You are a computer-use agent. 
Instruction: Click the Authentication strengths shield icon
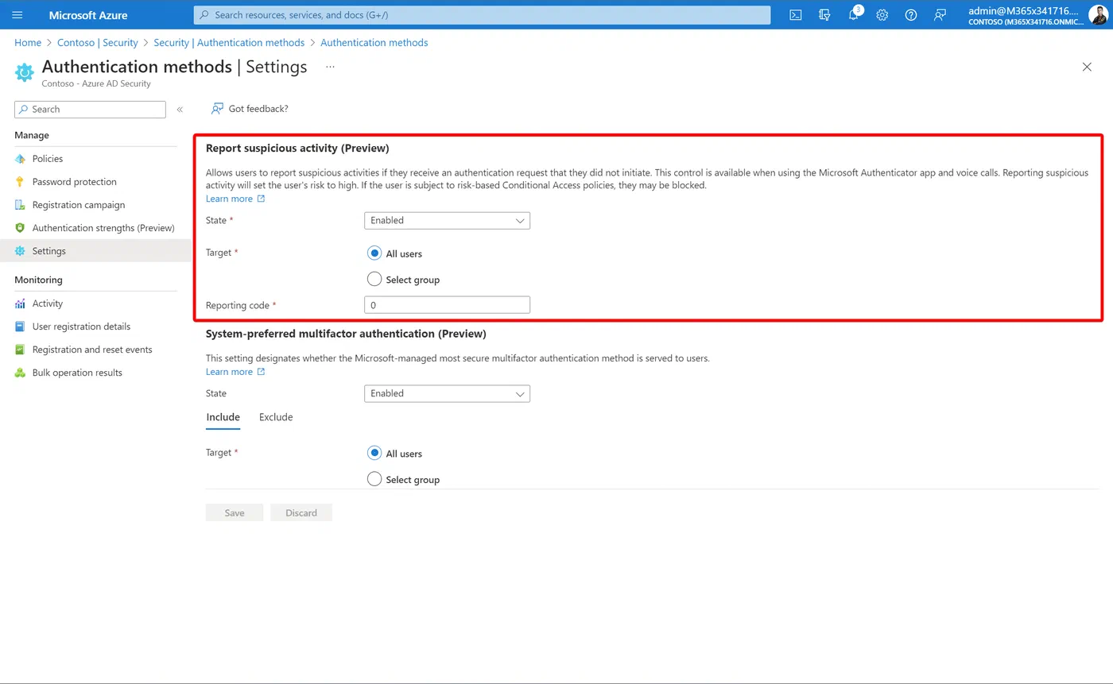[x=21, y=228]
